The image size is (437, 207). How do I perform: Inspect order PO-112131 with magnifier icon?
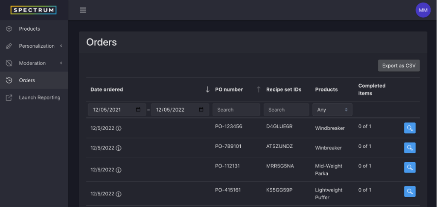(x=410, y=167)
